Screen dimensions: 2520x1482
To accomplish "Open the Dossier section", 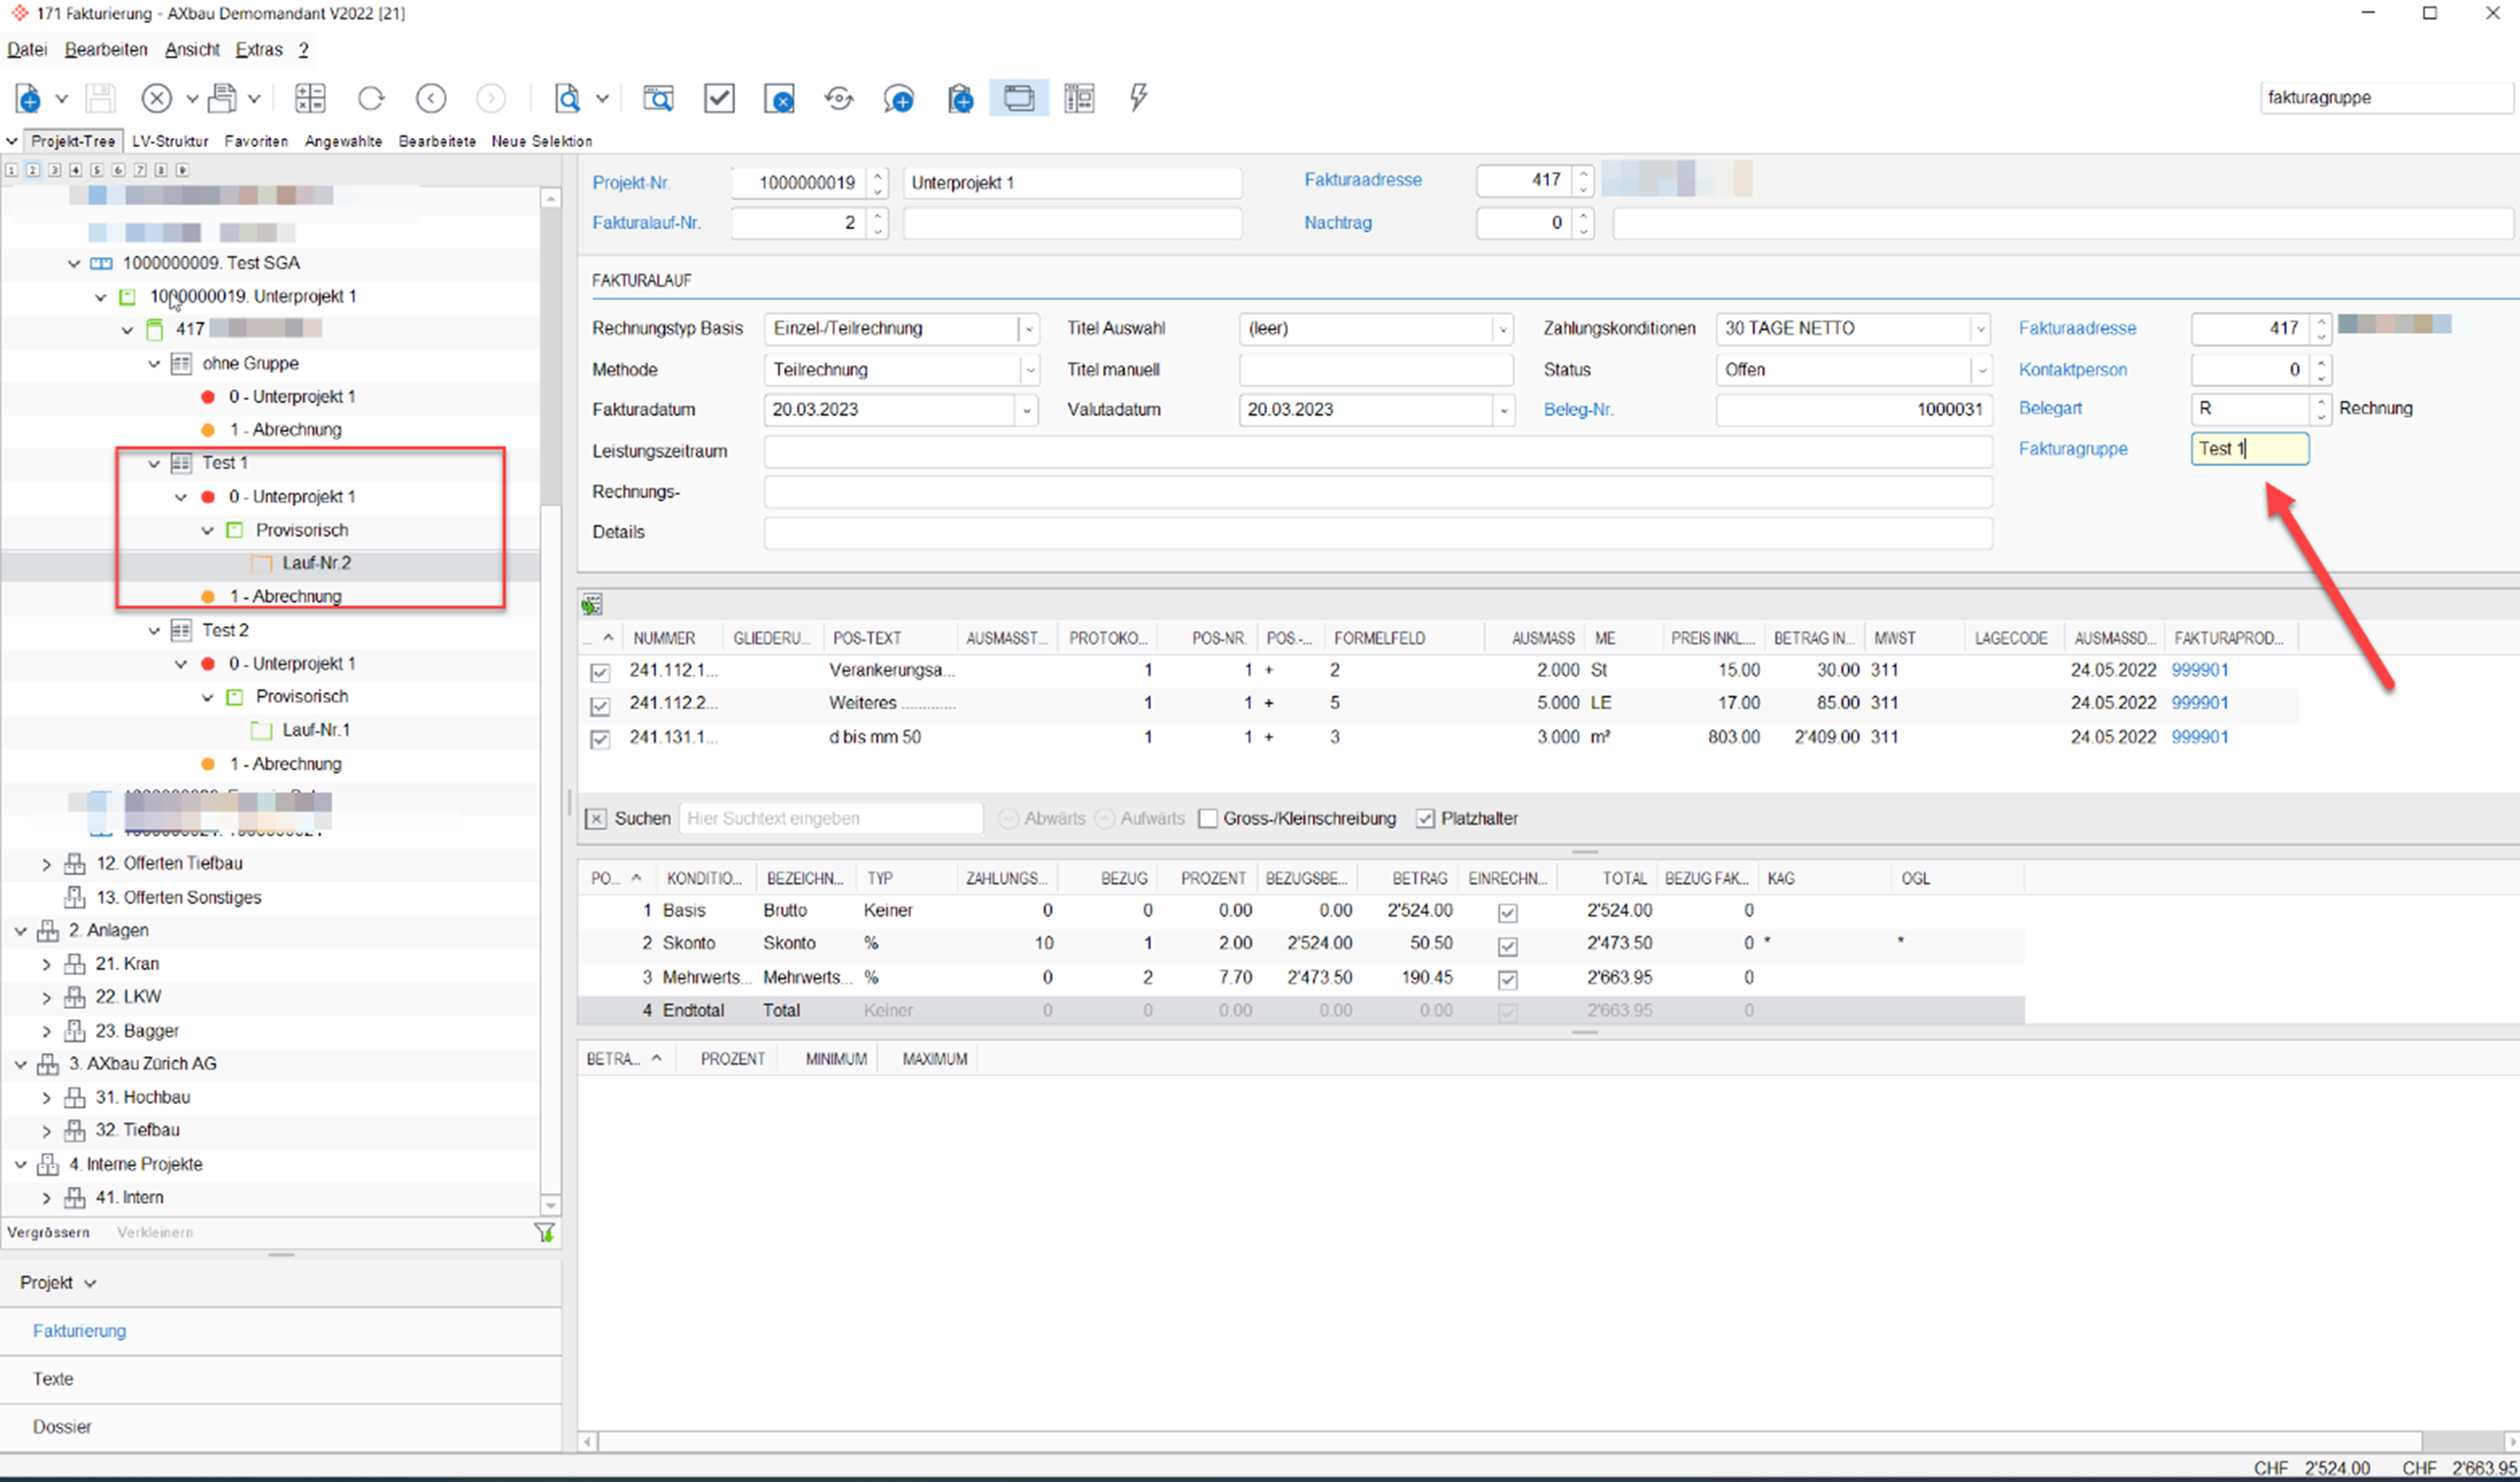I will (61, 1427).
